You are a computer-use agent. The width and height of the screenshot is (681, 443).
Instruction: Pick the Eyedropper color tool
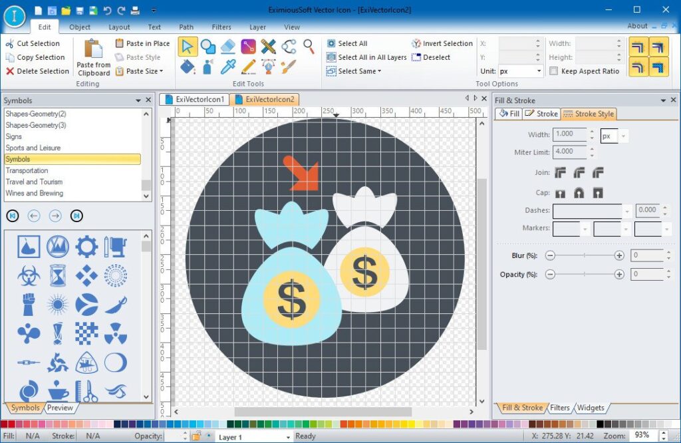(228, 67)
